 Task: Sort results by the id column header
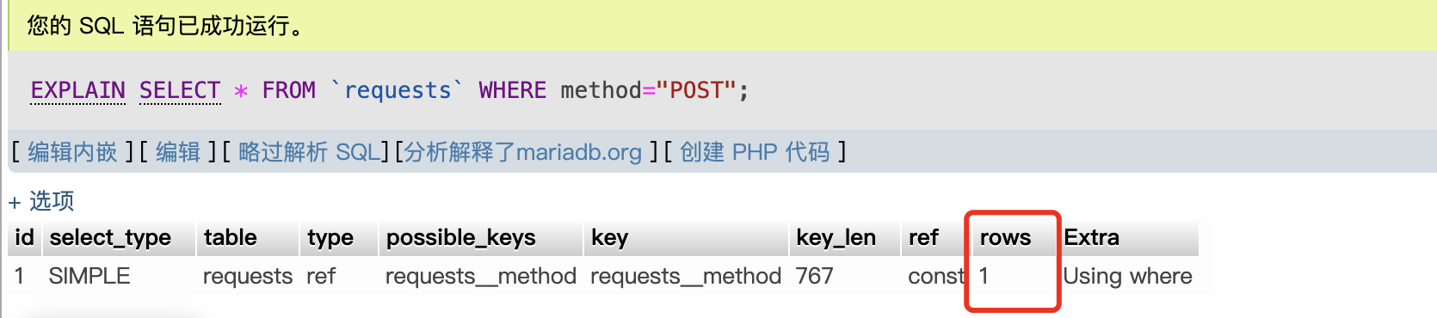[24, 237]
